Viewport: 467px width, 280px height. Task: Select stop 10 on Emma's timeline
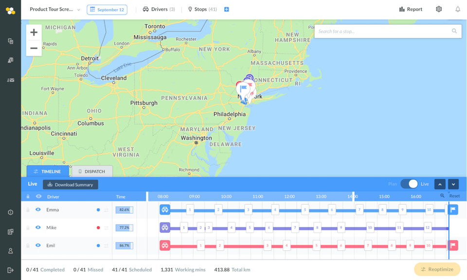(x=429, y=210)
